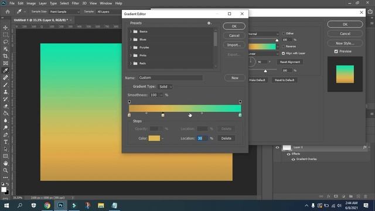Select the Spot Healing Brush tool
This screenshot has width=375, height=211.
[5, 77]
